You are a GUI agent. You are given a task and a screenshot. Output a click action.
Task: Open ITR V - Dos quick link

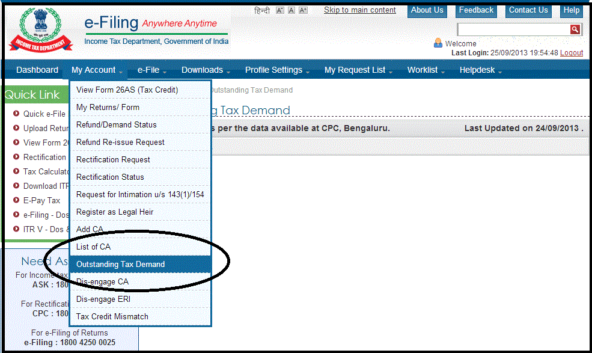pyautogui.click(x=46, y=229)
